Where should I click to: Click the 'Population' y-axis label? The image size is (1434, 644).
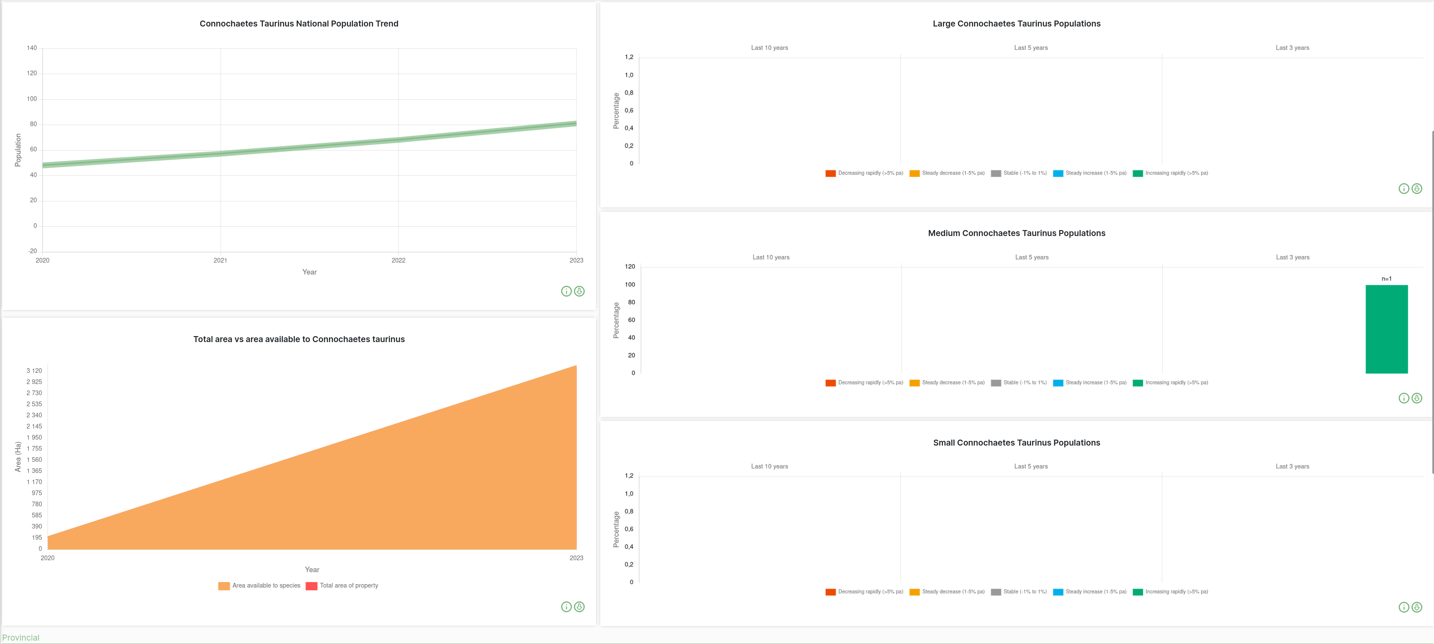point(18,150)
